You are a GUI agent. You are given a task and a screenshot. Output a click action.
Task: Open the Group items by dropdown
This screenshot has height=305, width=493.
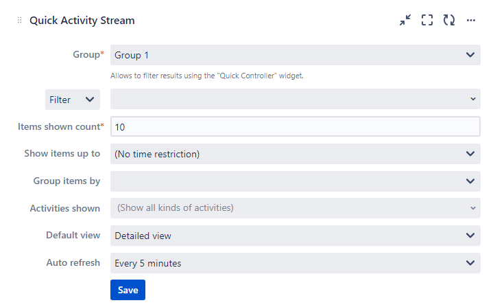[x=295, y=181]
